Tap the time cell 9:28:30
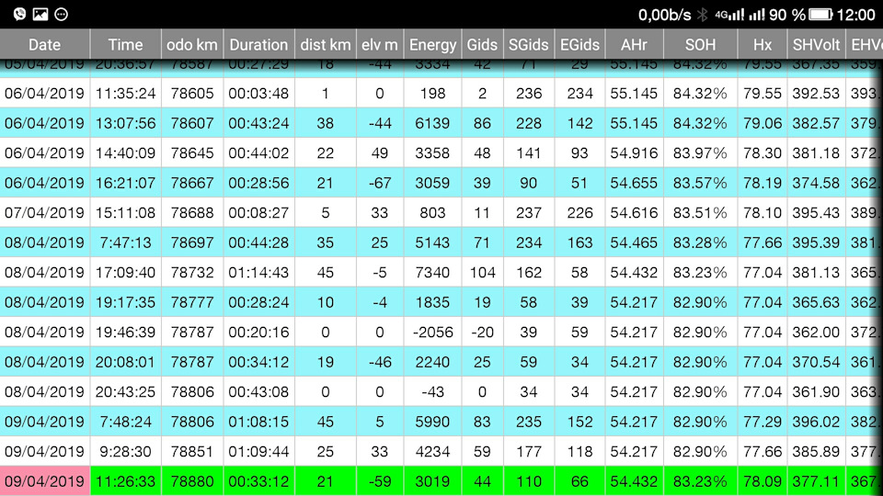The height and width of the screenshot is (496, 883). tap(126, 451)
